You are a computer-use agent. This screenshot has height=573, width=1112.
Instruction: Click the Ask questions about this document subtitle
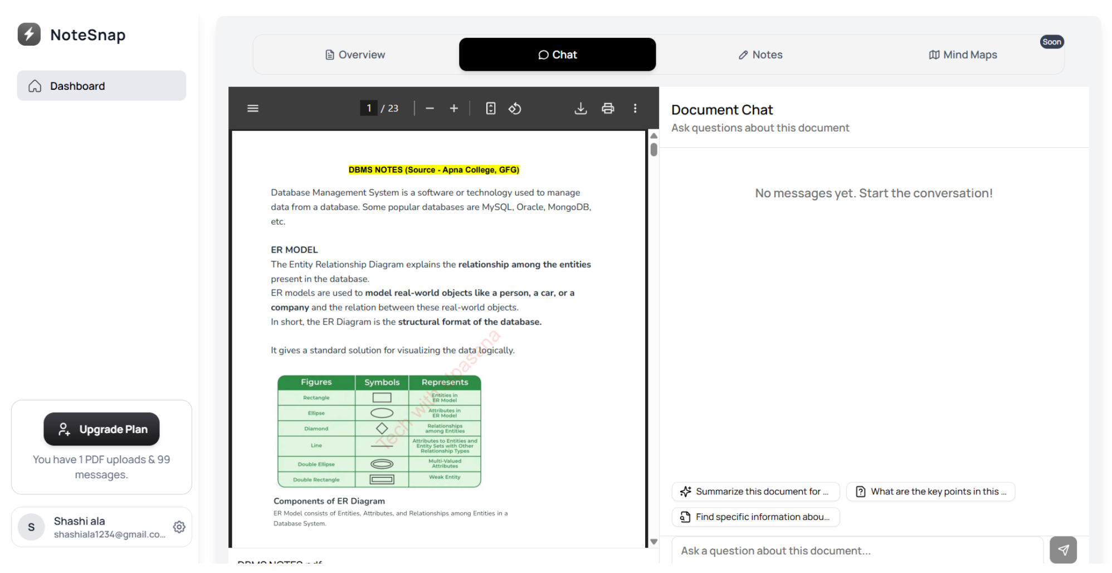760,128
